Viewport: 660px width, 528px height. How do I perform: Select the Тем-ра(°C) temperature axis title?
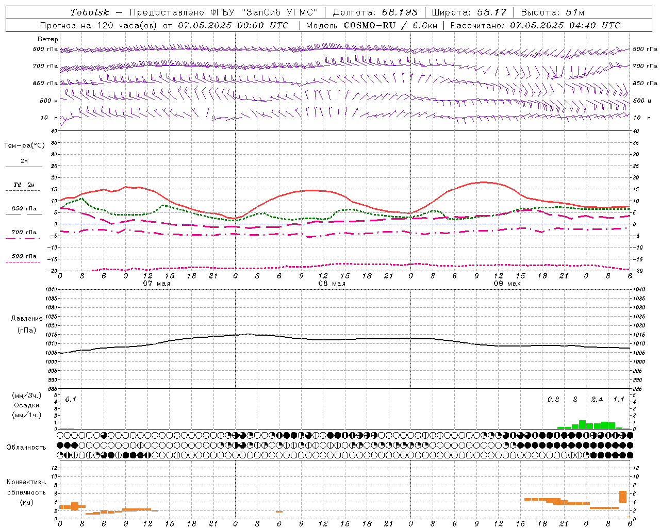(x=24, y=146)
